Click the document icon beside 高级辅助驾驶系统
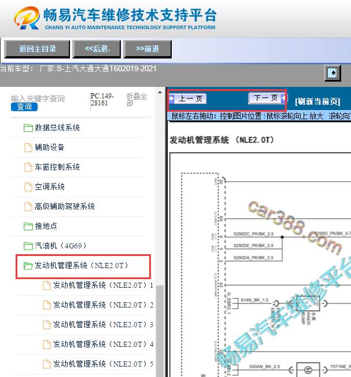Screen dimensions: 351x377 (28, 207)
